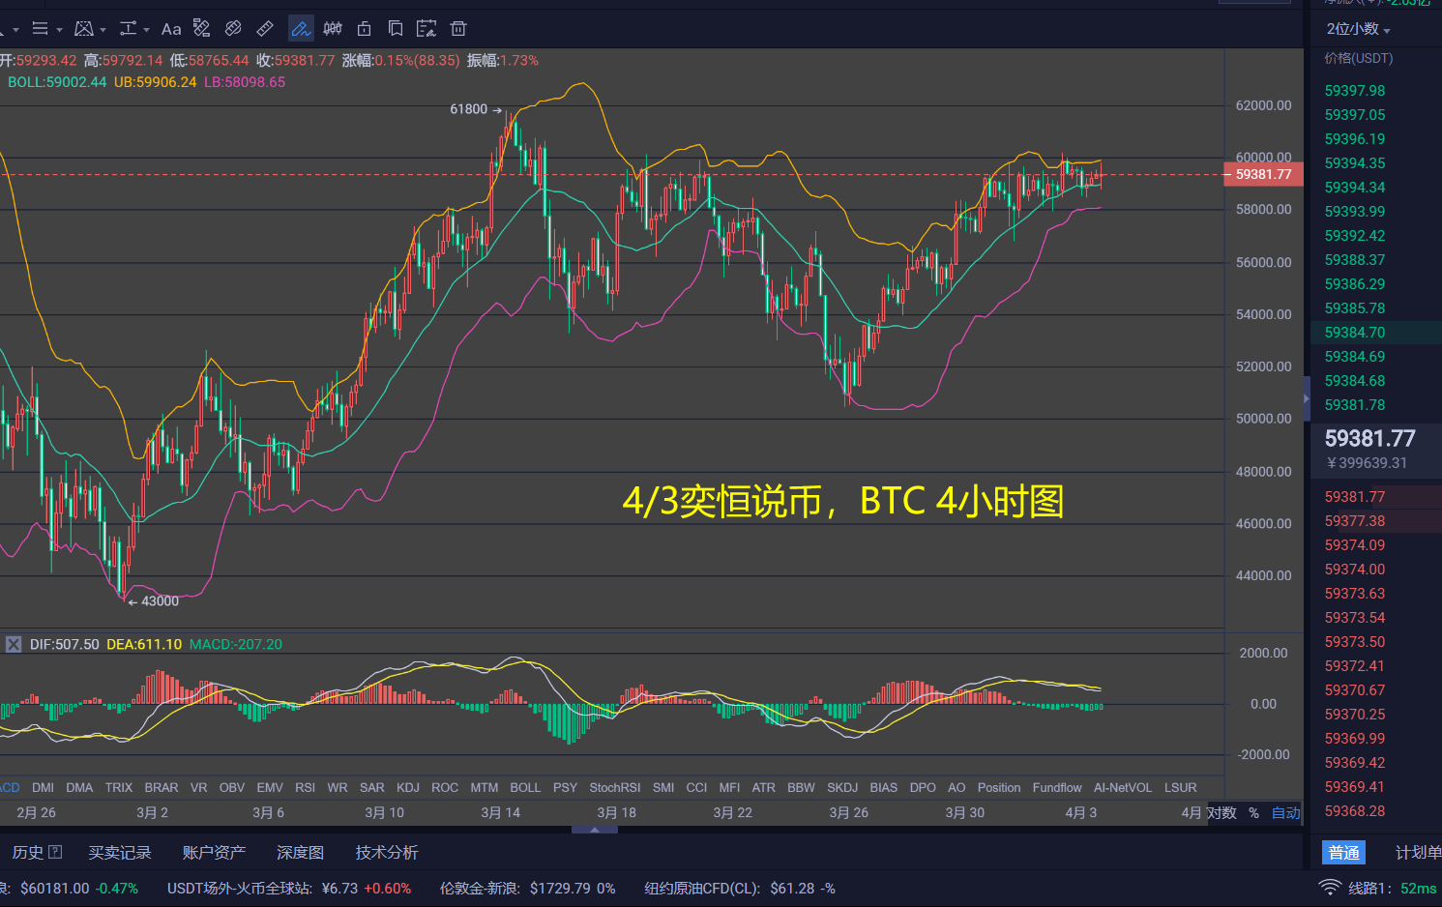Click the lock drawings icon
Screen dimensions: 1442x907
click(x=364, y=28)
